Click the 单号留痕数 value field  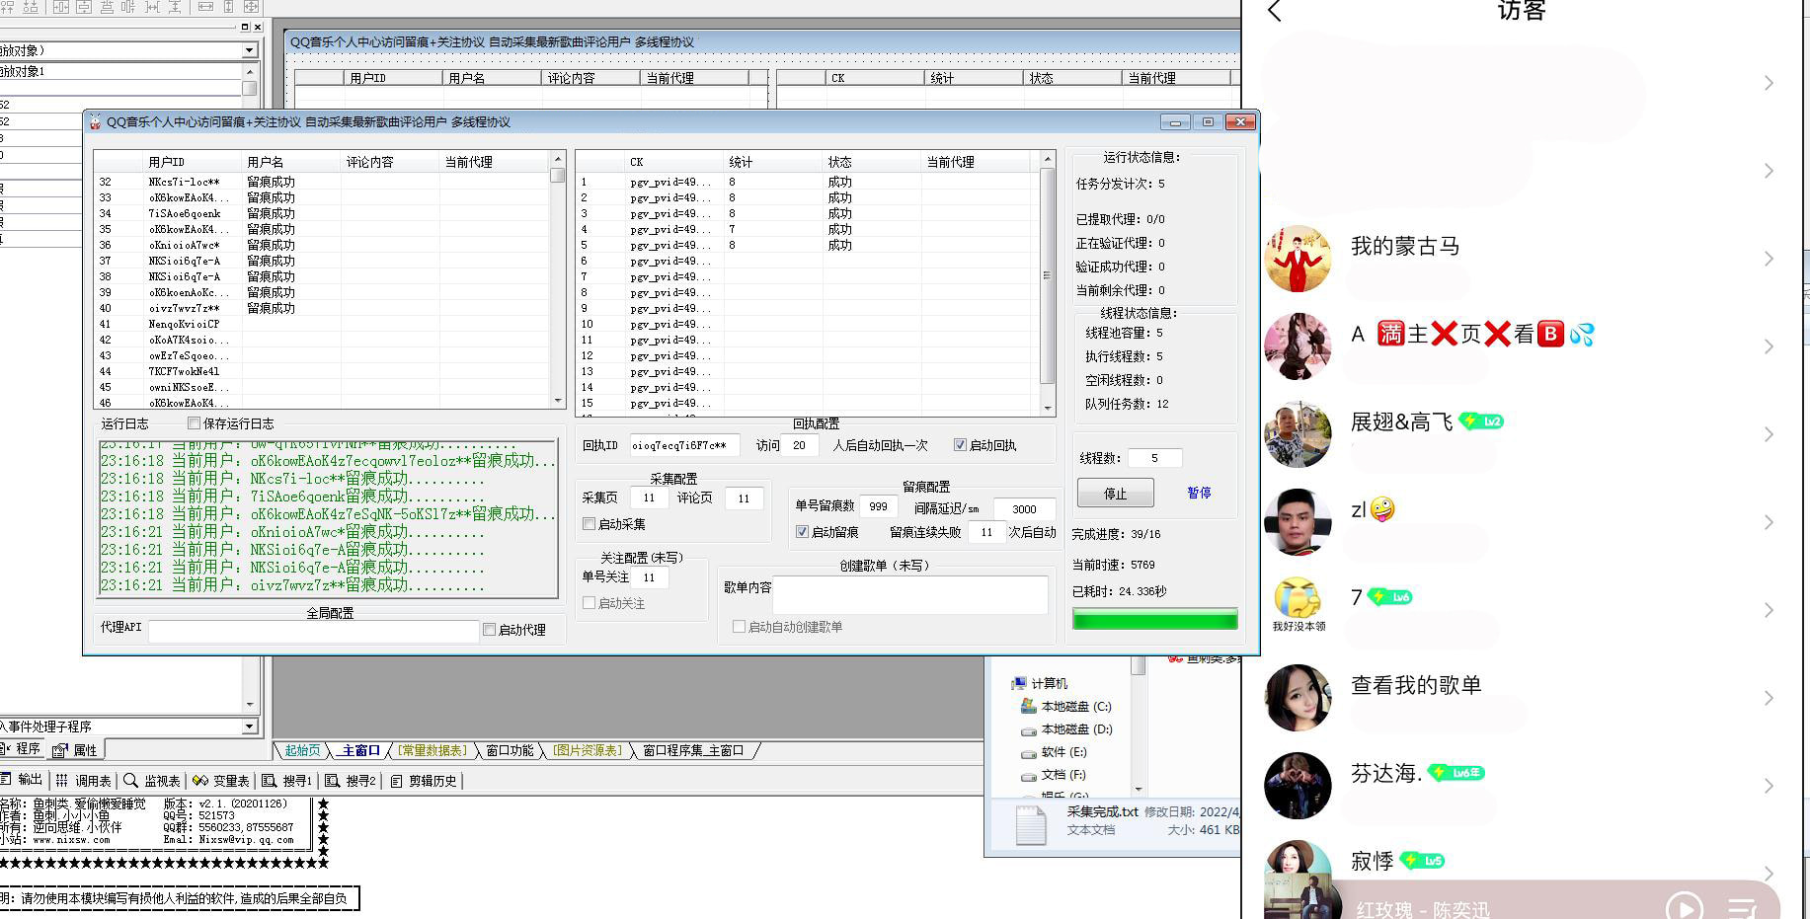coord(878,506)
